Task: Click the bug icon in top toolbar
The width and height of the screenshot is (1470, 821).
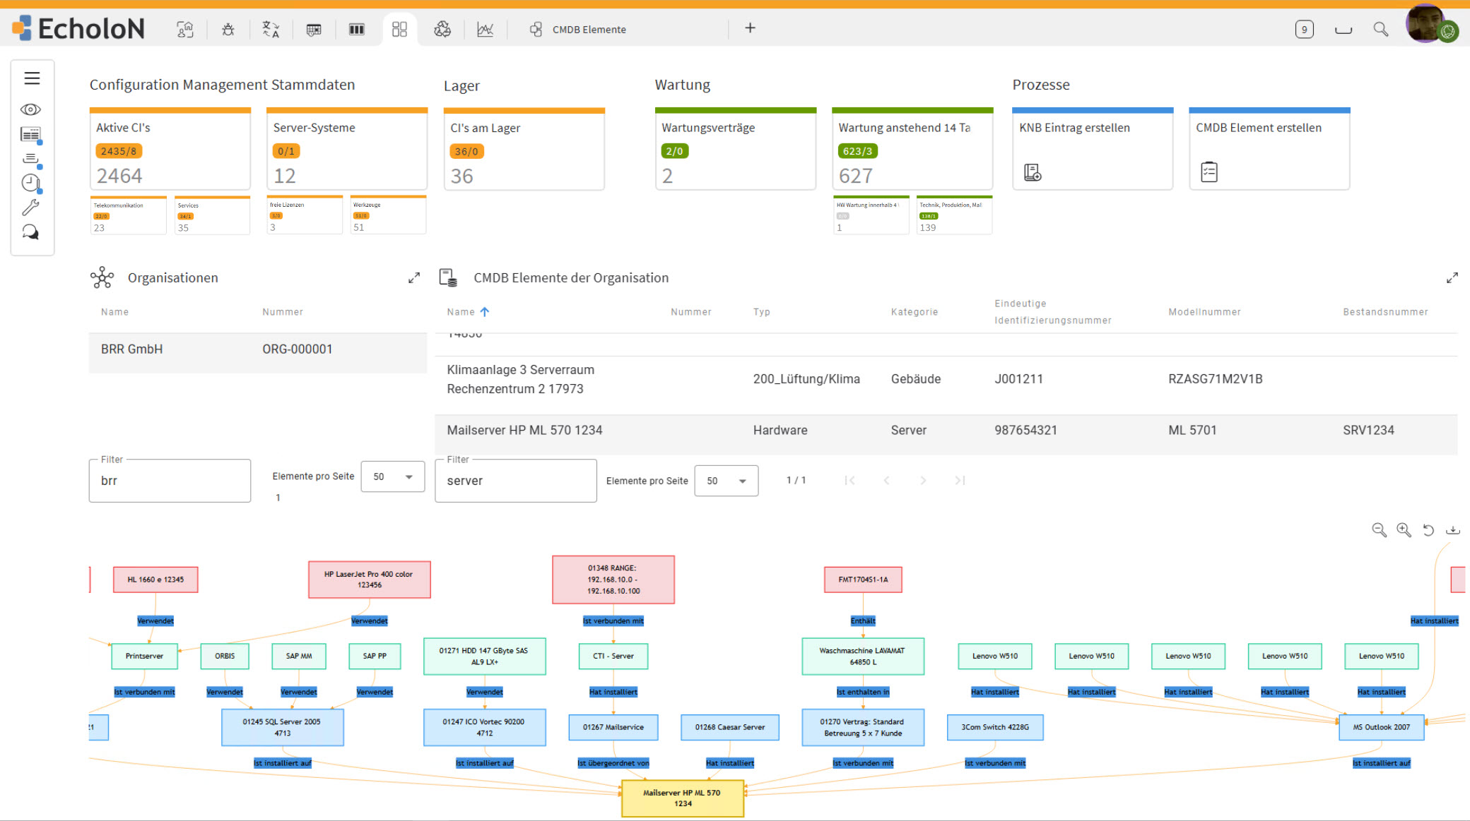Action: [228, 29]
